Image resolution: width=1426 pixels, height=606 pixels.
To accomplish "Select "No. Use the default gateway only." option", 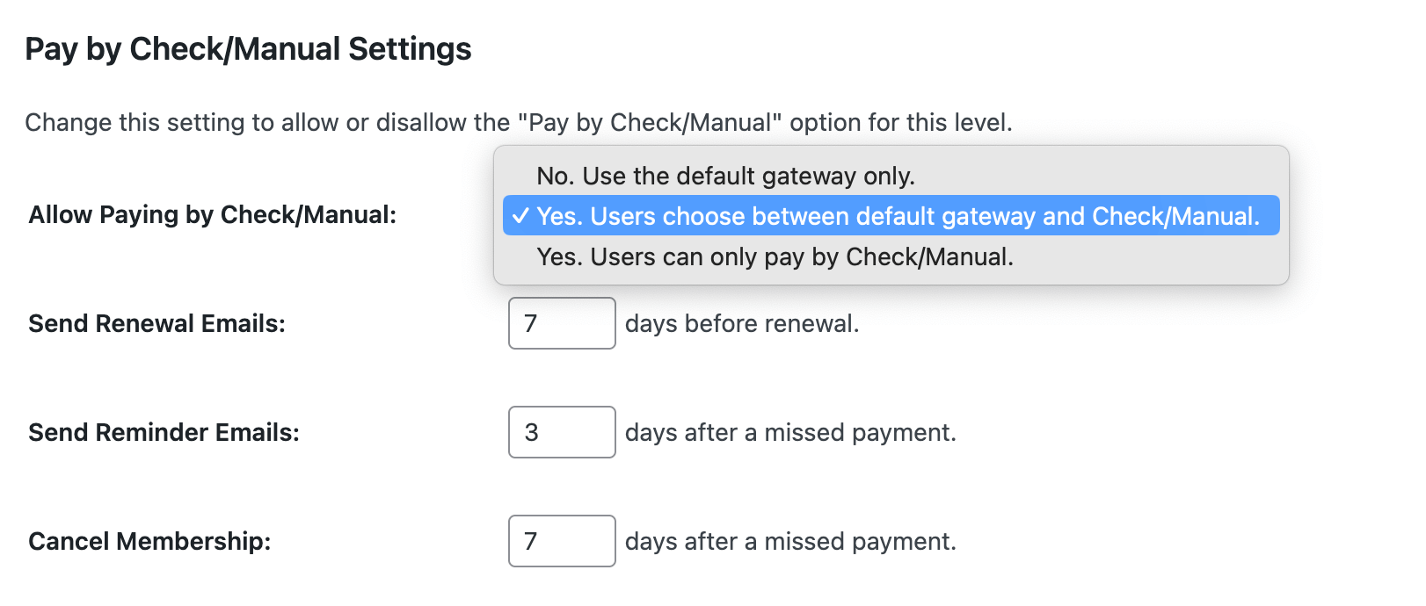I will point(726,176).
